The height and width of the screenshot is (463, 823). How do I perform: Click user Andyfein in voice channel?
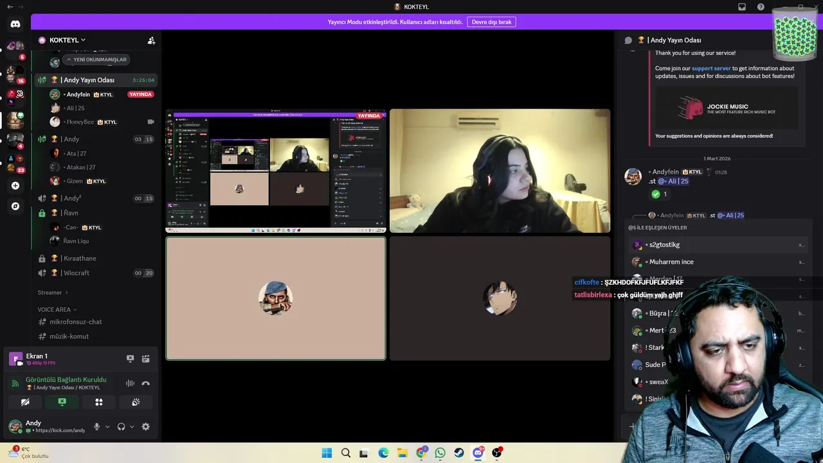(x=77, y=95)
